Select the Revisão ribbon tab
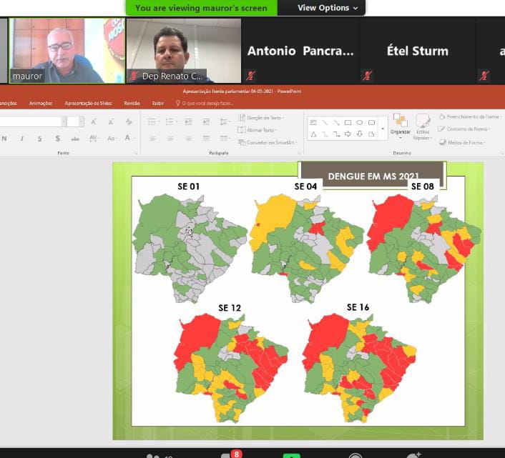 132,103
